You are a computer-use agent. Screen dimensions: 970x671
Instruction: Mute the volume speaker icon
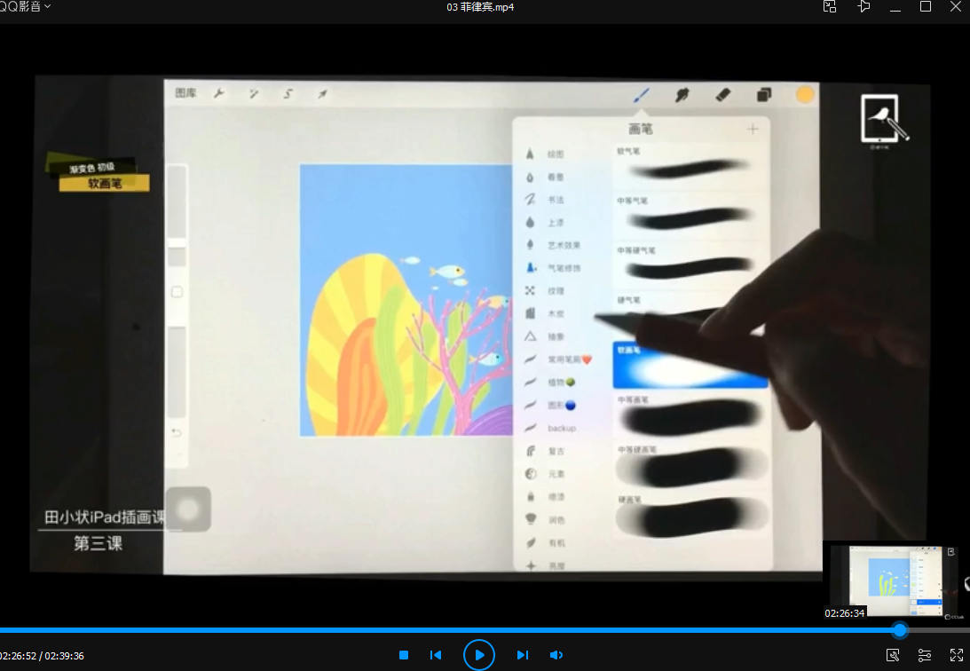click(x=556, y=655)
